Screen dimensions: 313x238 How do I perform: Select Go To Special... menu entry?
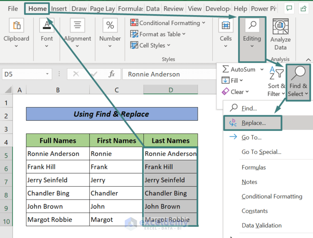coord(261,152)
